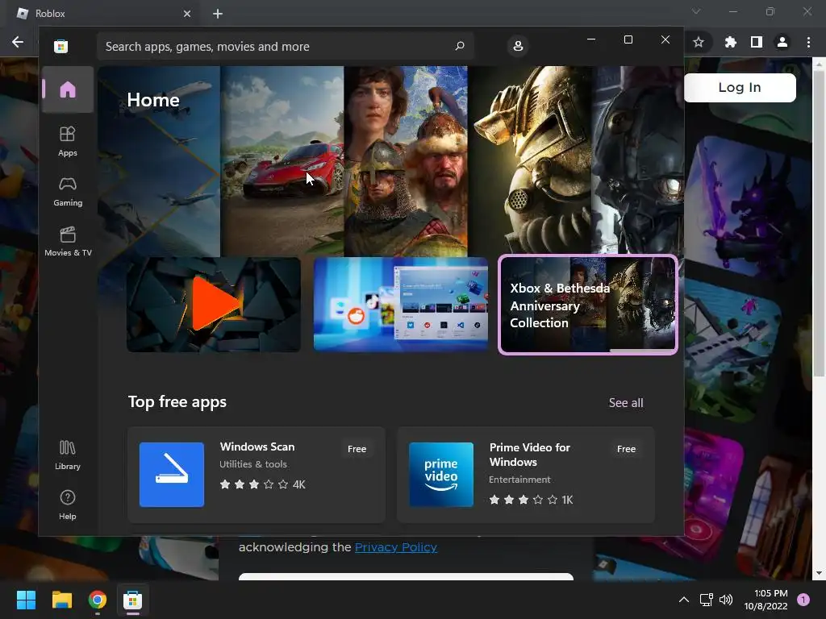
Task: Bookmark this page with star icon
Action: point(699,42)
